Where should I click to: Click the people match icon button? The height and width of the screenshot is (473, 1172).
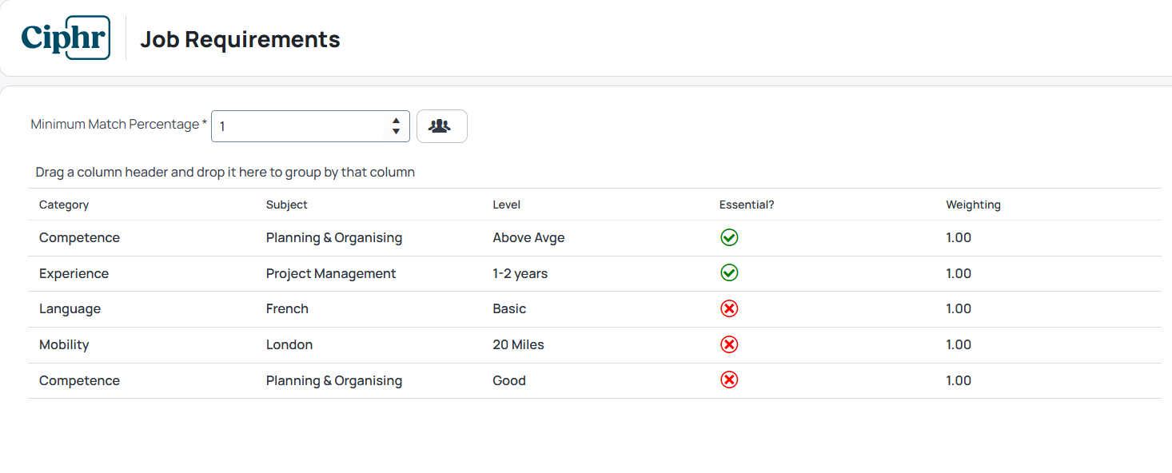pos(441,126)
